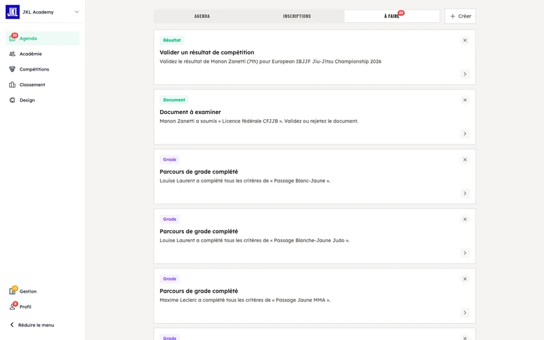
Task: Click title Valider un résultat de compétition
Action: point(207,52)
